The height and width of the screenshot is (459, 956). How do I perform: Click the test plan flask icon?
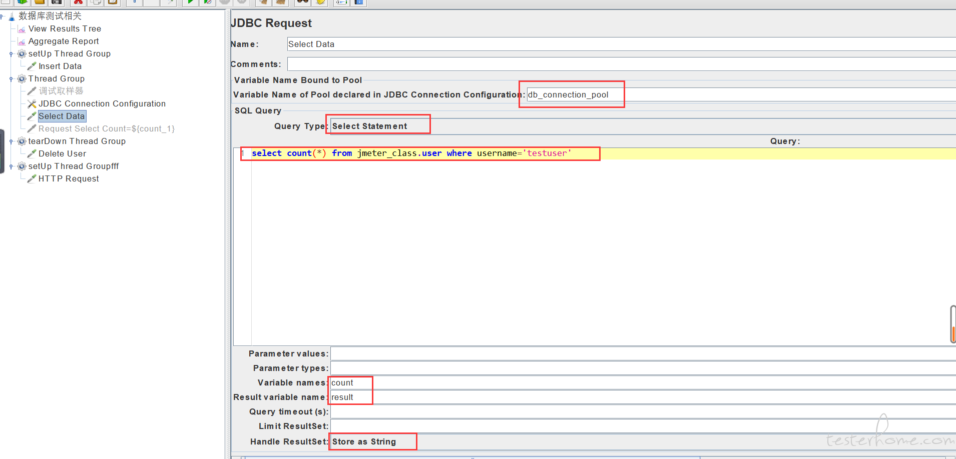click(x=12, y=16)
